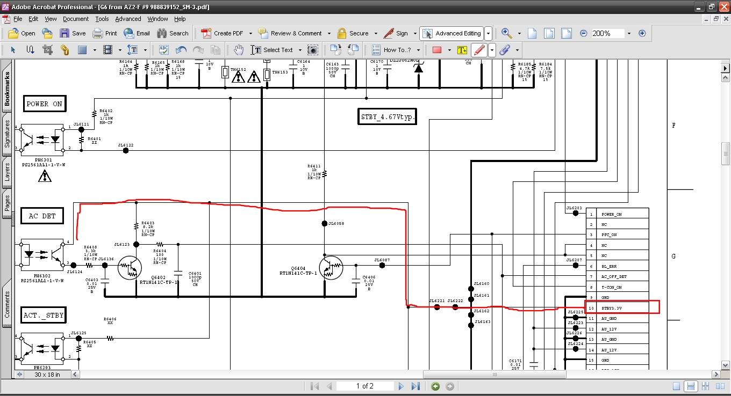Click the Print button
Screen dimensions: 731x396
coord(105,33)
